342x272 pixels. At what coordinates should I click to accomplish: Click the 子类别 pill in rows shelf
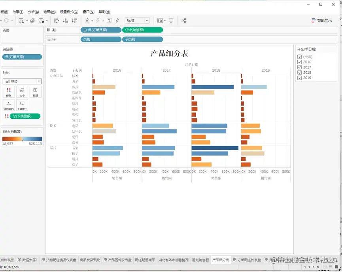[x=142, y=39]
